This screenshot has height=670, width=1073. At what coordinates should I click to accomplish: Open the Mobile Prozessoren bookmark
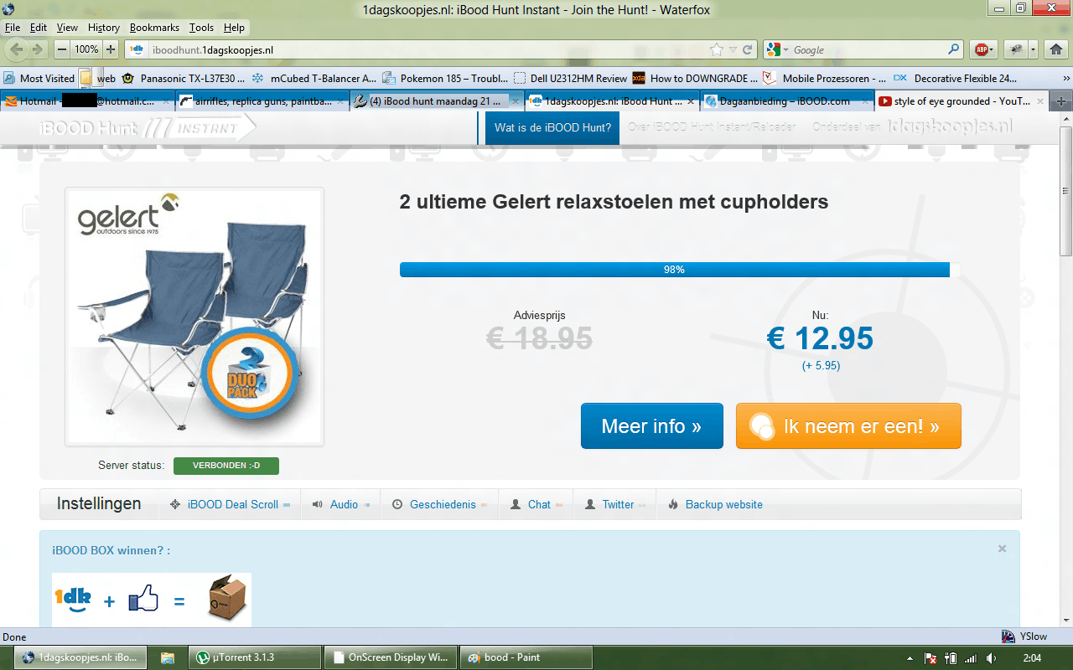pyautogui.click(x=825, y=78)
